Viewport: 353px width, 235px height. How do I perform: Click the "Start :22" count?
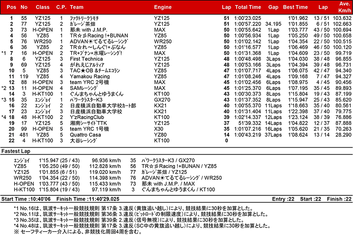[311, 199]
